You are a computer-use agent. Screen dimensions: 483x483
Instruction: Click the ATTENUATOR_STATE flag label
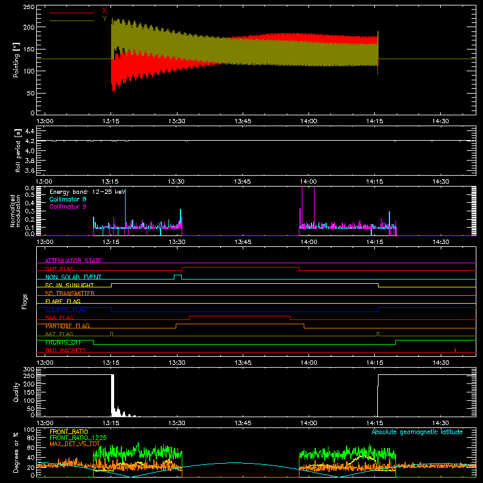[x=73, y=261]
